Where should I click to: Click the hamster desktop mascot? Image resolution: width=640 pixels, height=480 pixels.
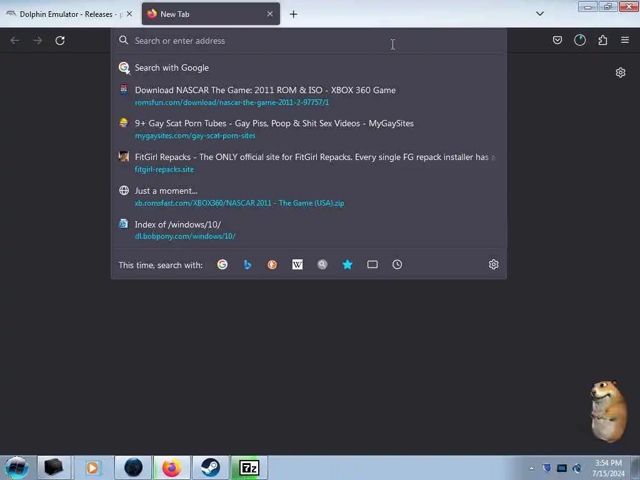click(608, 411)
